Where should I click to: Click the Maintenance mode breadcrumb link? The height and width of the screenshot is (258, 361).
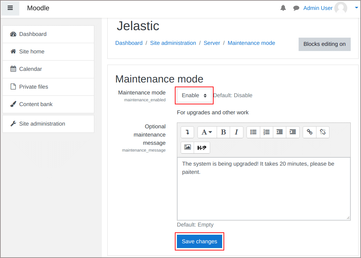pos(251,43)
